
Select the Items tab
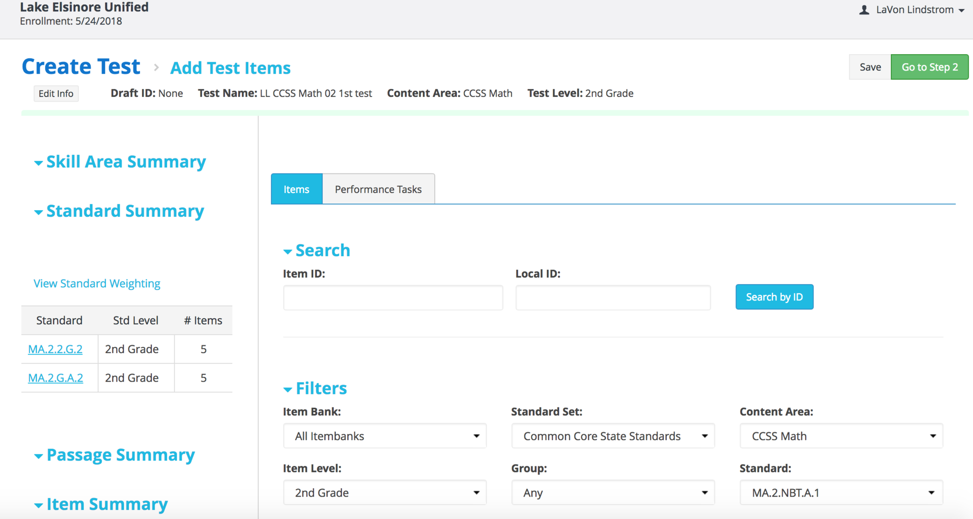(296, 189)
